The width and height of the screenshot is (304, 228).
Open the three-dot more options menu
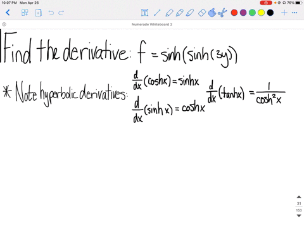point(294,13)
